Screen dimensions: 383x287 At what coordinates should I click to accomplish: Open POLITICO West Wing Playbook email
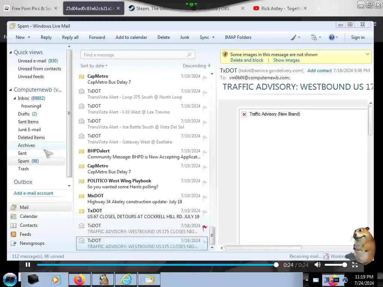(143, 184)
